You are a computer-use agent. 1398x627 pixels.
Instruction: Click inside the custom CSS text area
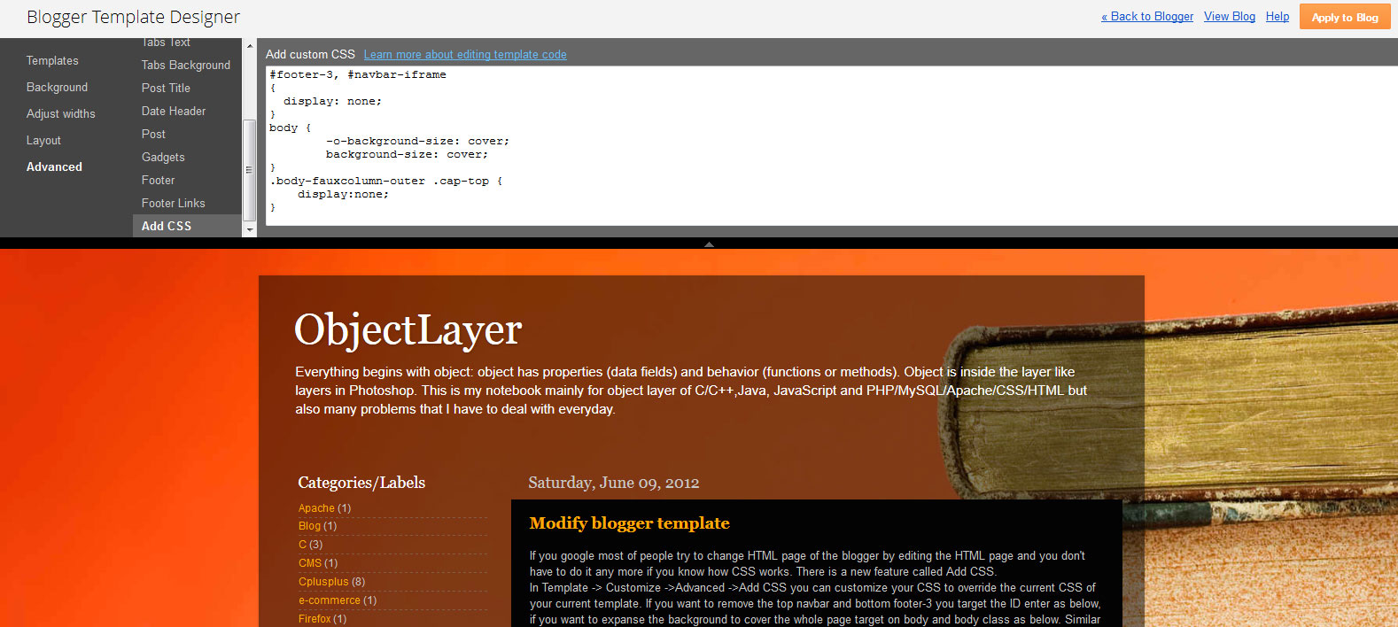tap(831, 146)
